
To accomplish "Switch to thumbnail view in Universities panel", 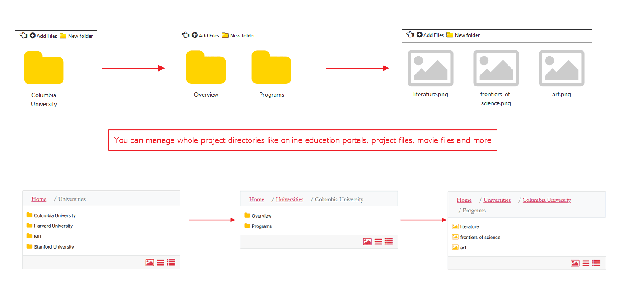I will (149, 263).
